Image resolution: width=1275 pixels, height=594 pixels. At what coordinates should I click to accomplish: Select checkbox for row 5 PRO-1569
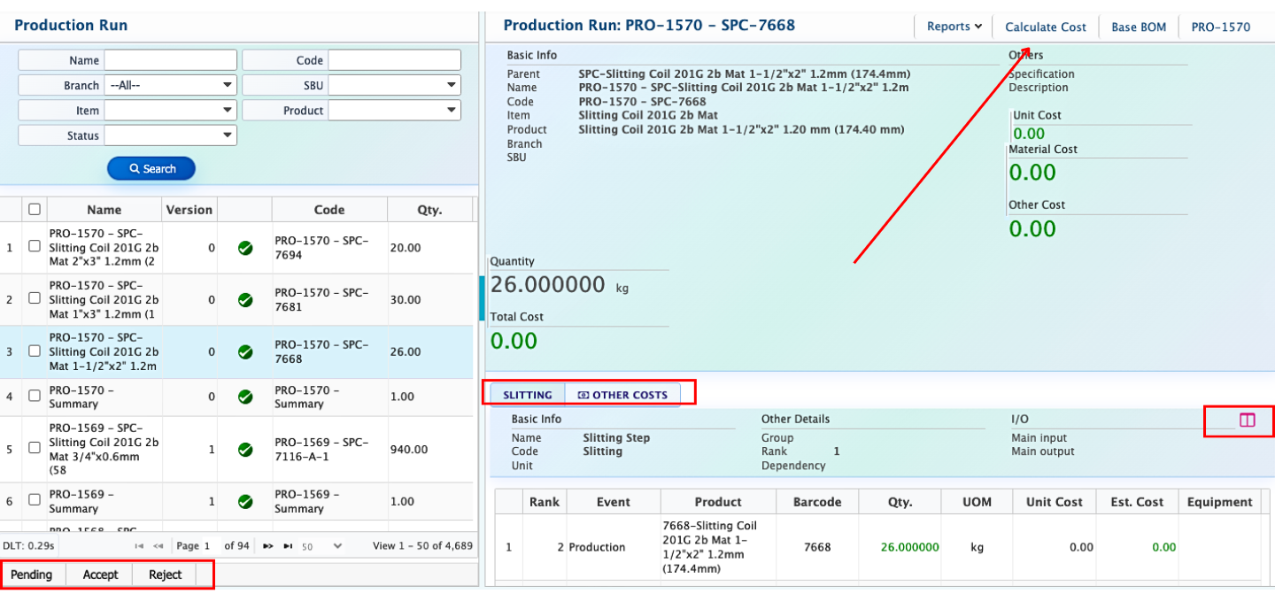(x=35, y=448)
